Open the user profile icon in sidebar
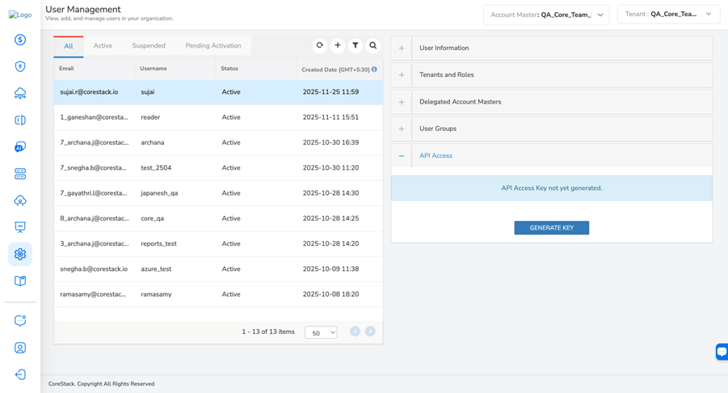Viewport: 728px width, 393px height. [20, 348]
